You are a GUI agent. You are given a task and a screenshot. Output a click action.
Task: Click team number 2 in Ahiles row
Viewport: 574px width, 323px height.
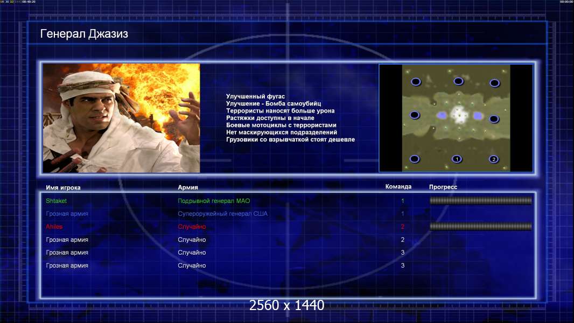pos(403,227)
